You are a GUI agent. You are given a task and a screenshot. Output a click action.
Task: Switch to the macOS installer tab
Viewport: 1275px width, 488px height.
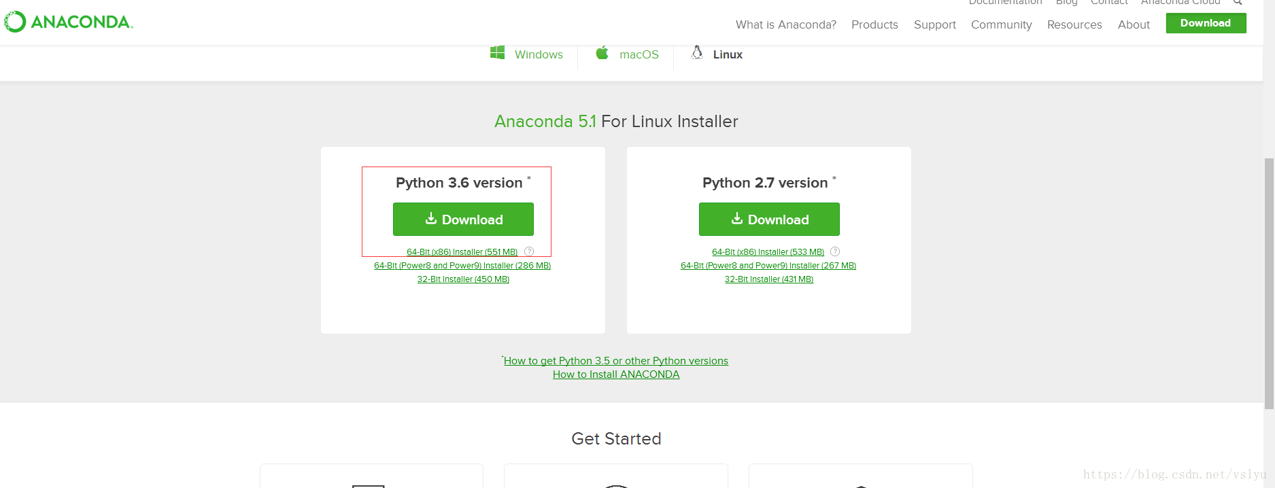tap(639, 54)
